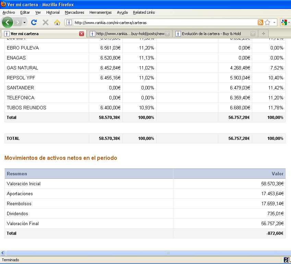Viewport: 291px width, 264px height.
Task: Go back with the green arrow button
Action: click(x=8, y=23)
